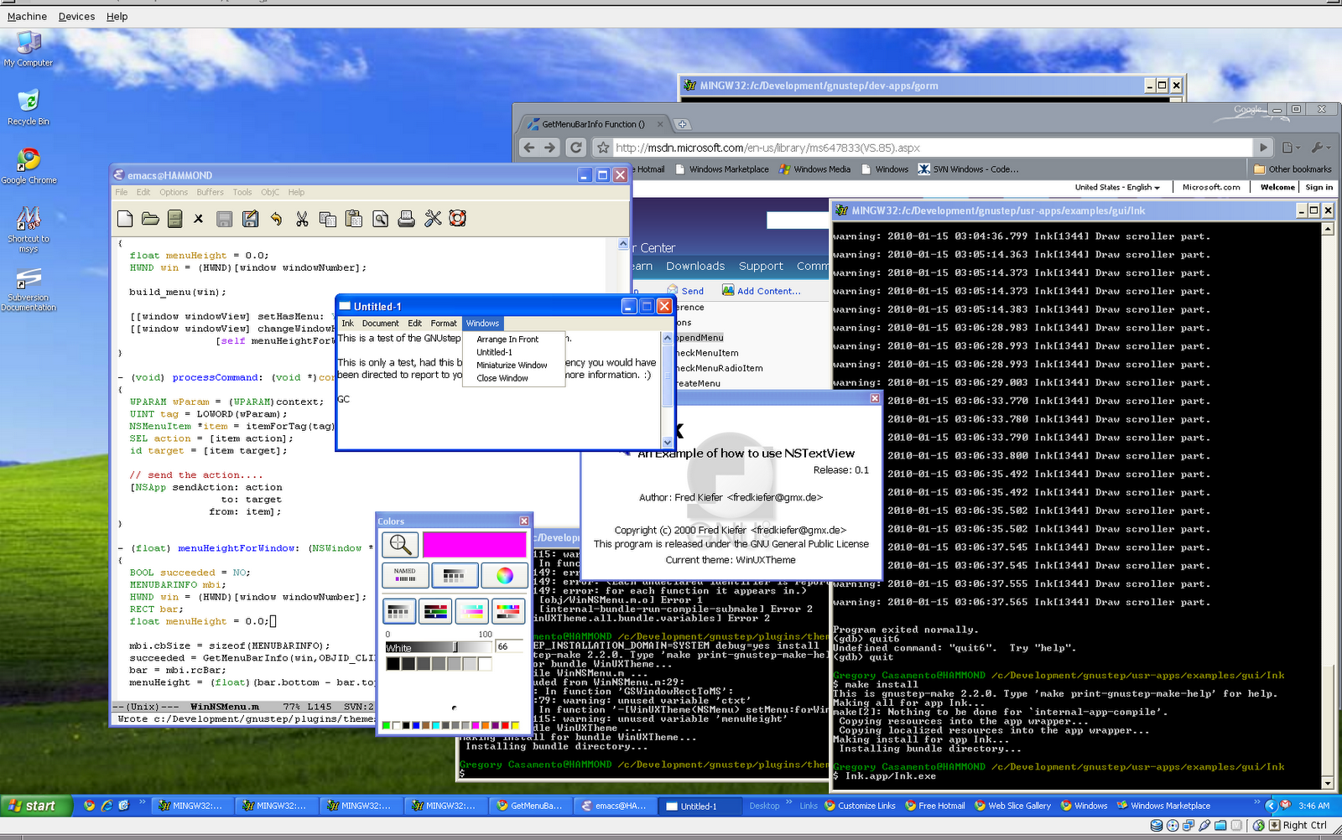Choose the grayscale sliders mode in Colors panel
The image size is (1342, 840).
[399, 611]
